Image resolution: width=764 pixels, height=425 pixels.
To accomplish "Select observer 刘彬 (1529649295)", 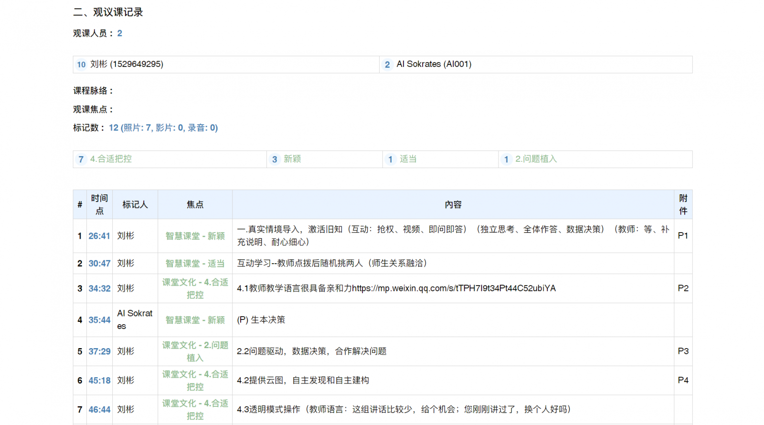I will coord(127,64).
